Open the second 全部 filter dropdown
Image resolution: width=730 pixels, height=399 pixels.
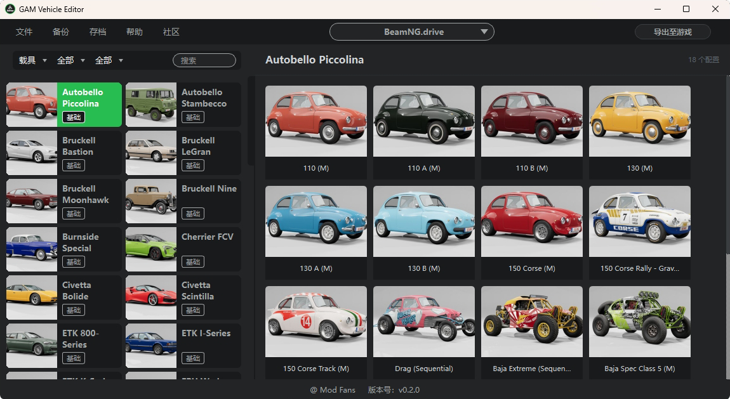tap(109, 60)
